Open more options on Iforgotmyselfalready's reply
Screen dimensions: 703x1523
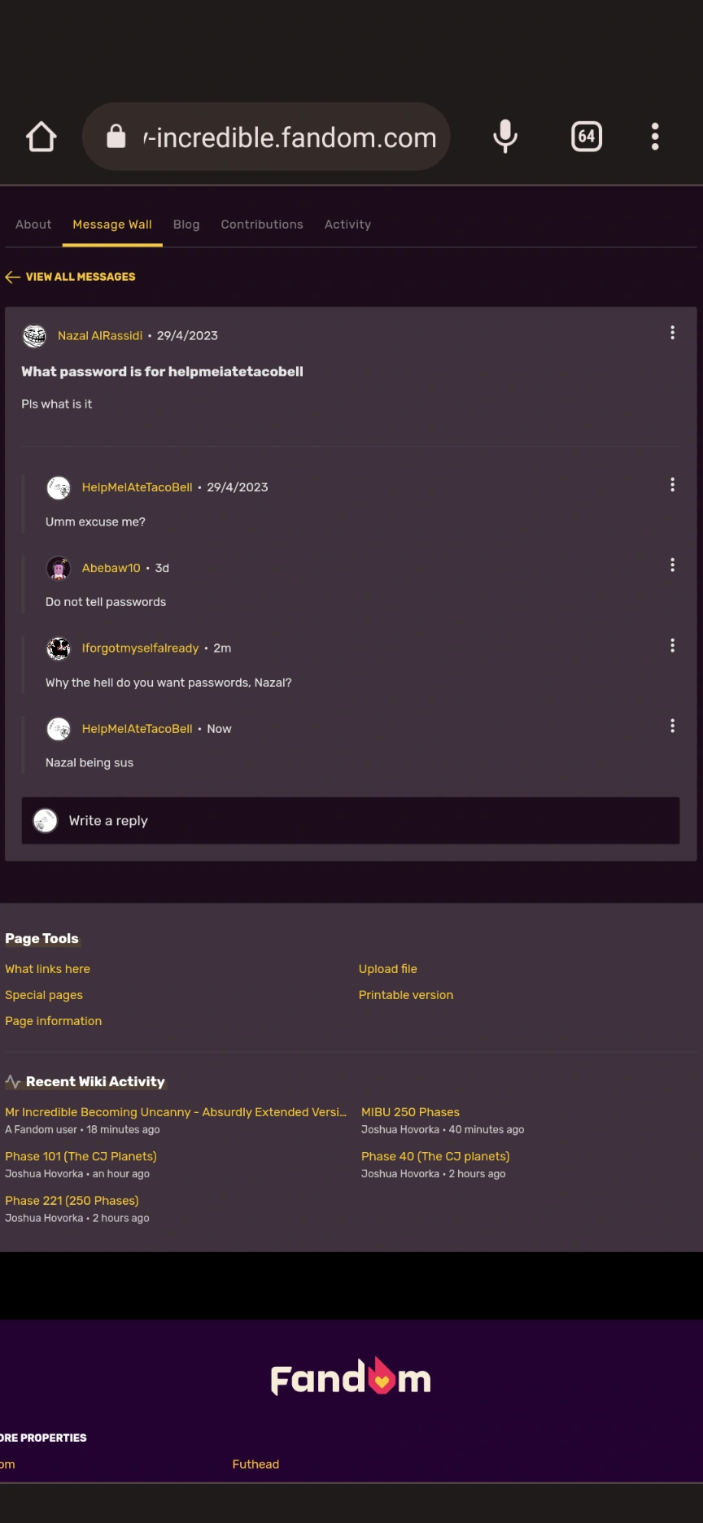coord(672,646)
